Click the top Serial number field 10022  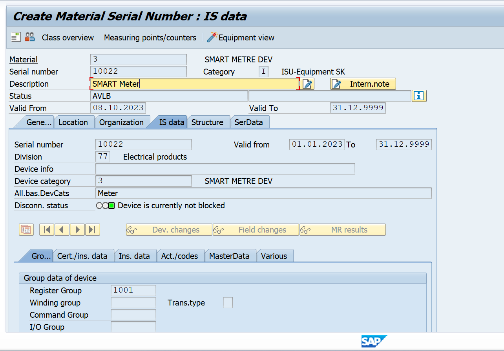click(x=139, y=71)
